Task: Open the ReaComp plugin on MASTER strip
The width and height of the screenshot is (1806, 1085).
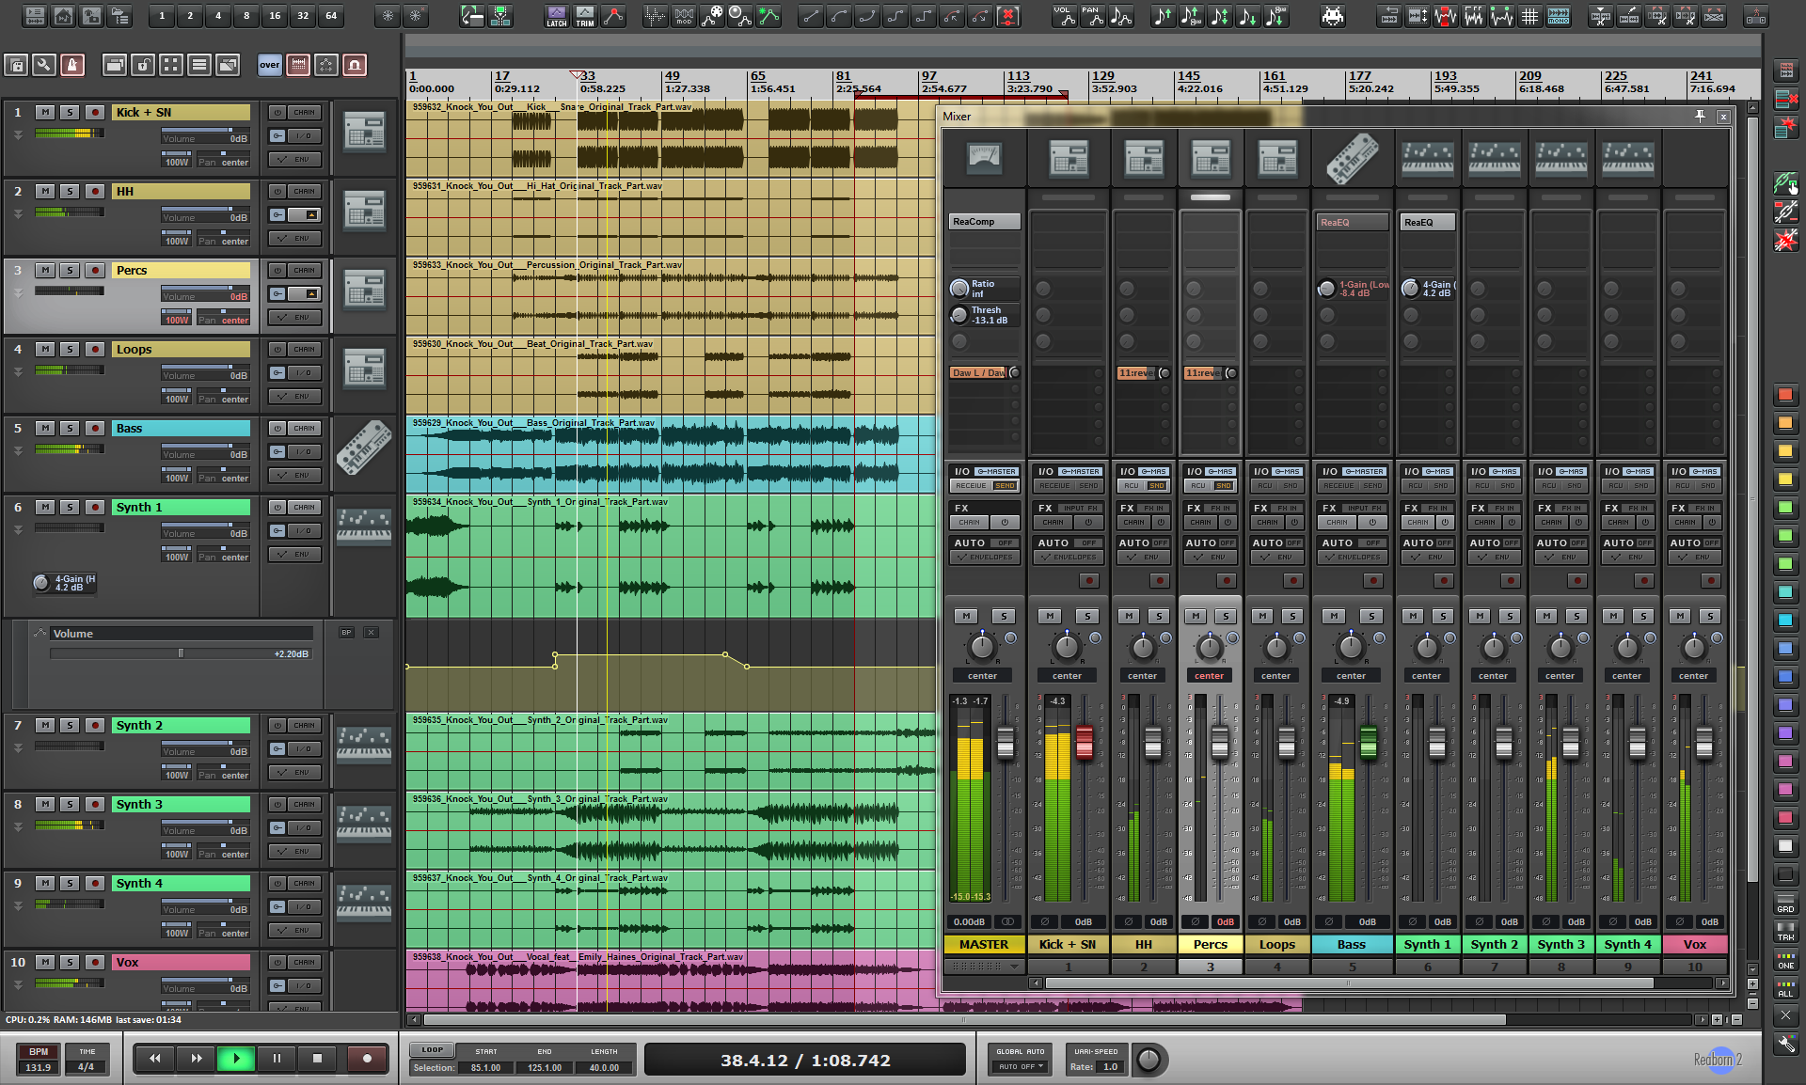Action: point(984,222)
